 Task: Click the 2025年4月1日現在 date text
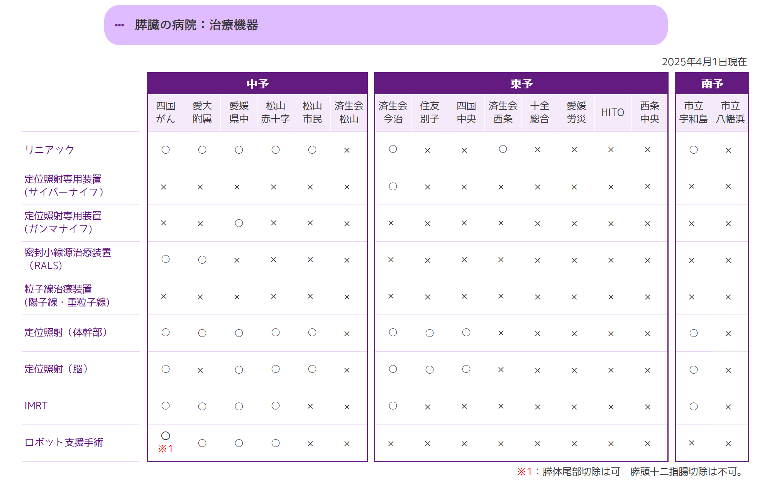point(704,62)
